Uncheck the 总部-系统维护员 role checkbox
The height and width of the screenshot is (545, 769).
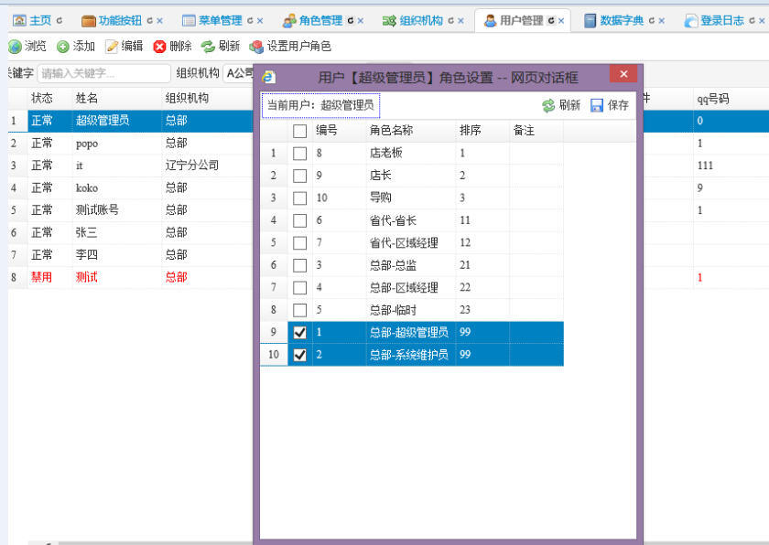click(x=299, y=355)
